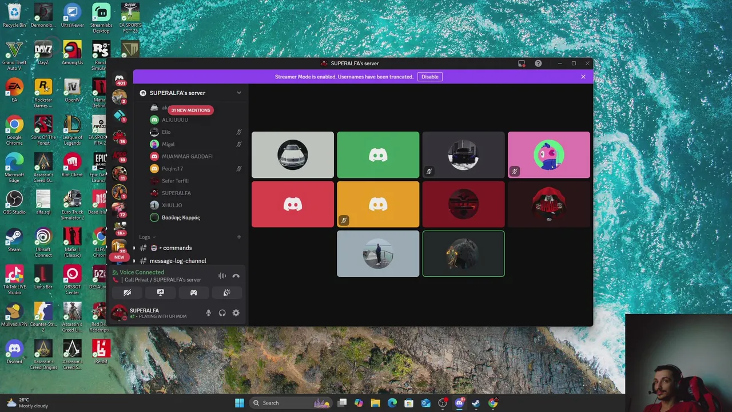Click NEW unread indicator in server list

pos(119,257)
